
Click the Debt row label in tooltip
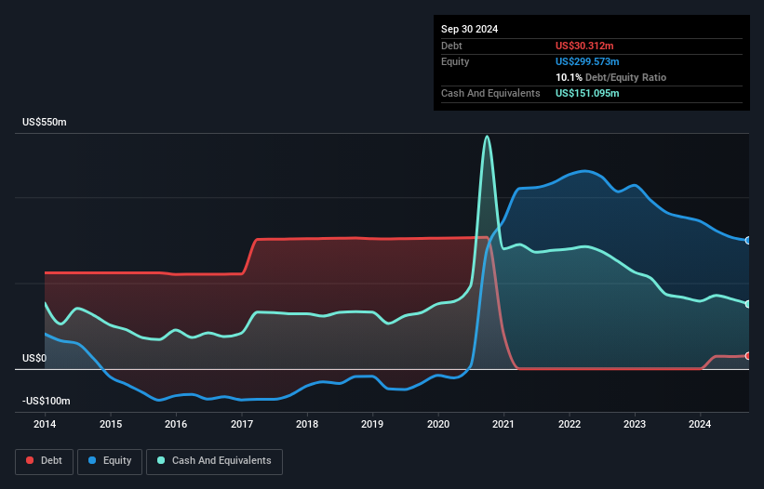click(x=451, y=46)
